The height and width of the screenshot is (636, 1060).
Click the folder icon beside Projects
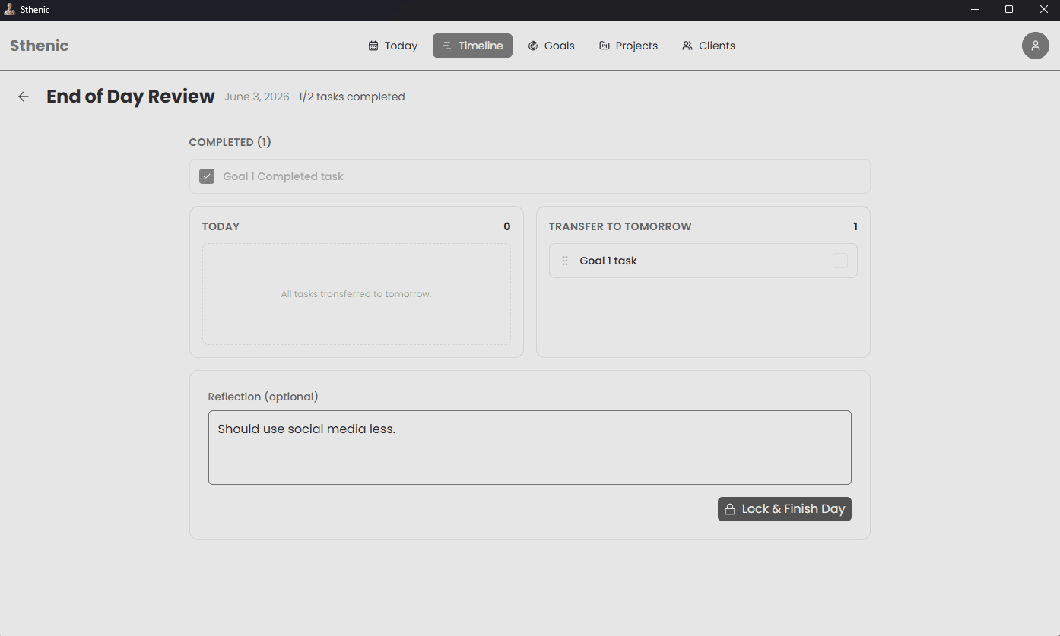[605, 46]
